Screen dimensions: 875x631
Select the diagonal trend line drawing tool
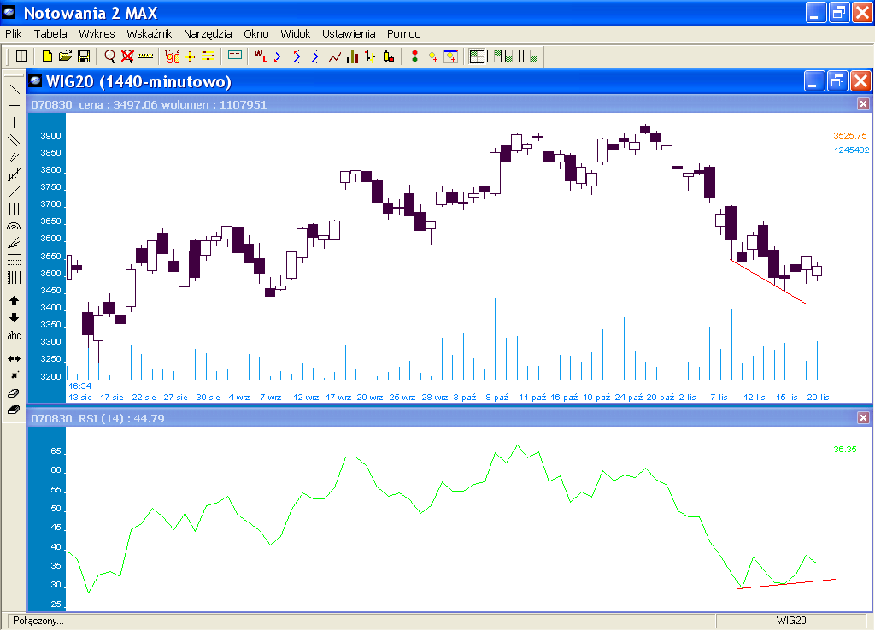point(14,89)
